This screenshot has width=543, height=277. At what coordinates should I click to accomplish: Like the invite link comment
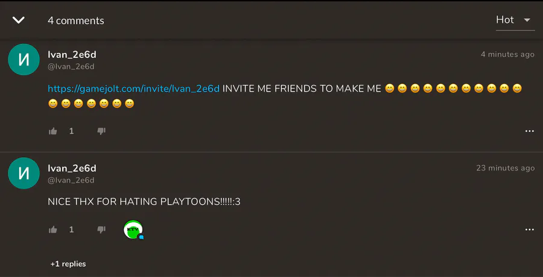pyautogui.click(x=53, y=131)
